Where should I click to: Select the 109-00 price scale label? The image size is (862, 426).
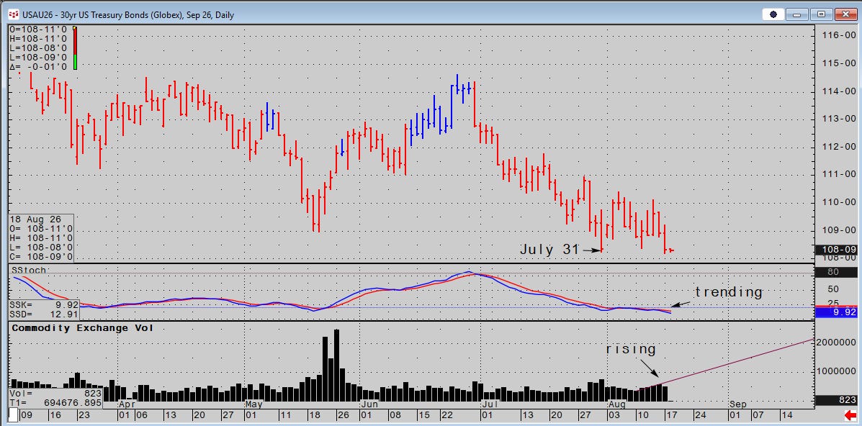(x=840, y=230)
